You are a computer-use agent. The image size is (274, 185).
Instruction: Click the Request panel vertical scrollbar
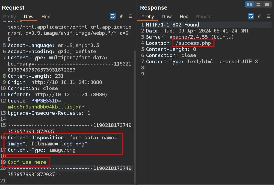click(135, 107)
